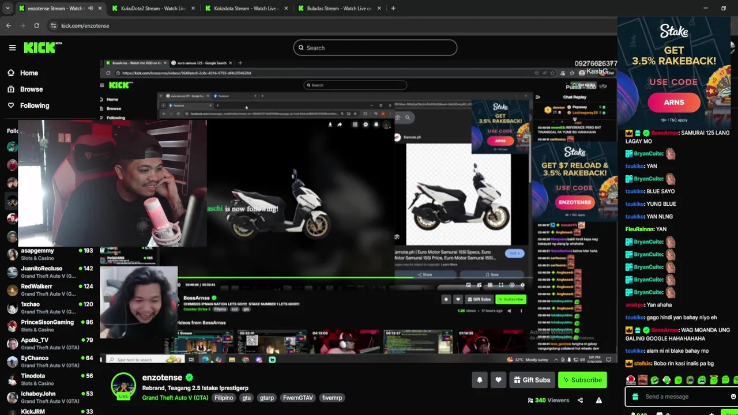Image resolution: width=738 pixels, height=415 pixels.
Task: Reload the page with refresh icon
Action: tap(37, 25)
